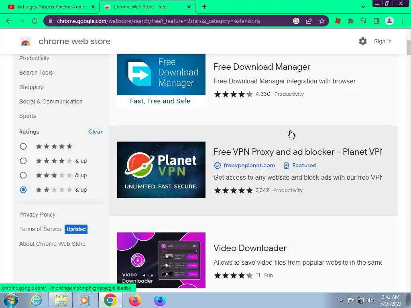
Task: Open File Explorer from the taskbar
Action: (x=61, y=300)
